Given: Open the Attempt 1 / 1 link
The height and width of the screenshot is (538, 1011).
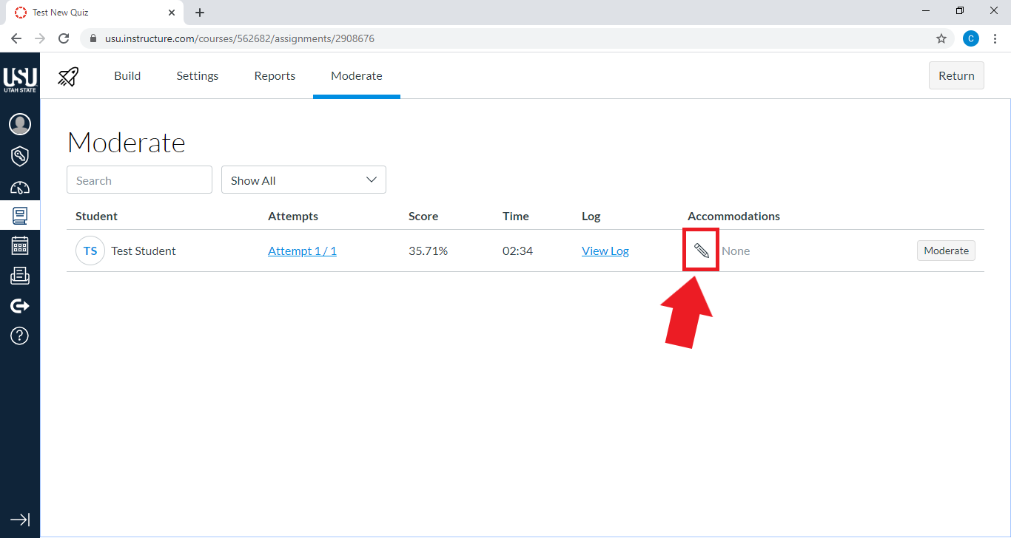Looking at the screenshot, I should pyautogui.click(x=302, y=251).
